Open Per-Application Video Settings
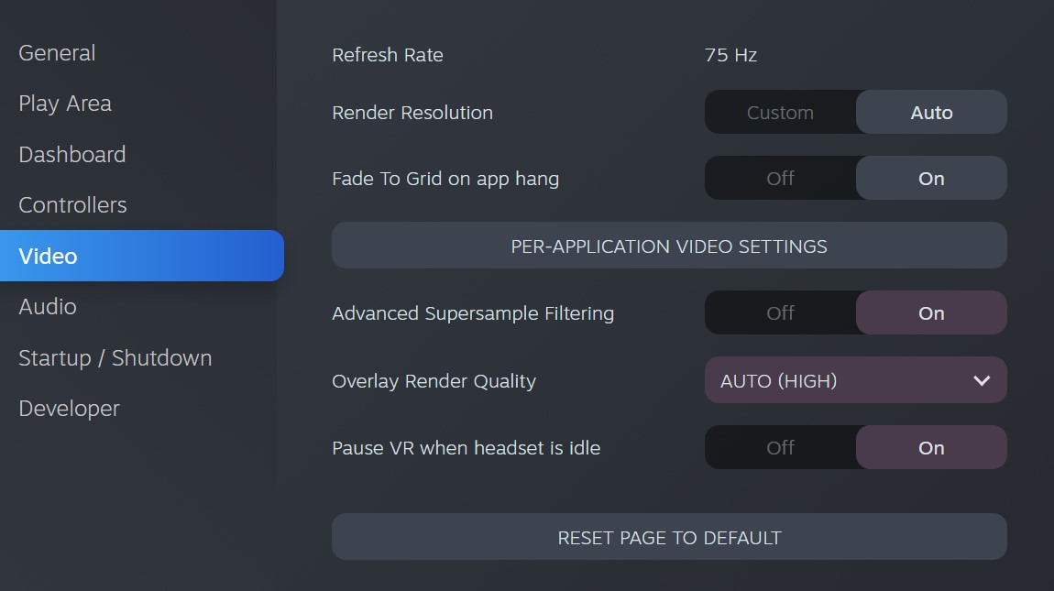The height and width of the screenshot is (591, 1054). [x=669, y=246]
